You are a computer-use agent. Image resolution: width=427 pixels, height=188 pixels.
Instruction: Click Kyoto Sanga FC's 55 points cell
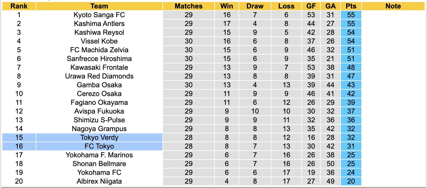[x=351, y=15]
